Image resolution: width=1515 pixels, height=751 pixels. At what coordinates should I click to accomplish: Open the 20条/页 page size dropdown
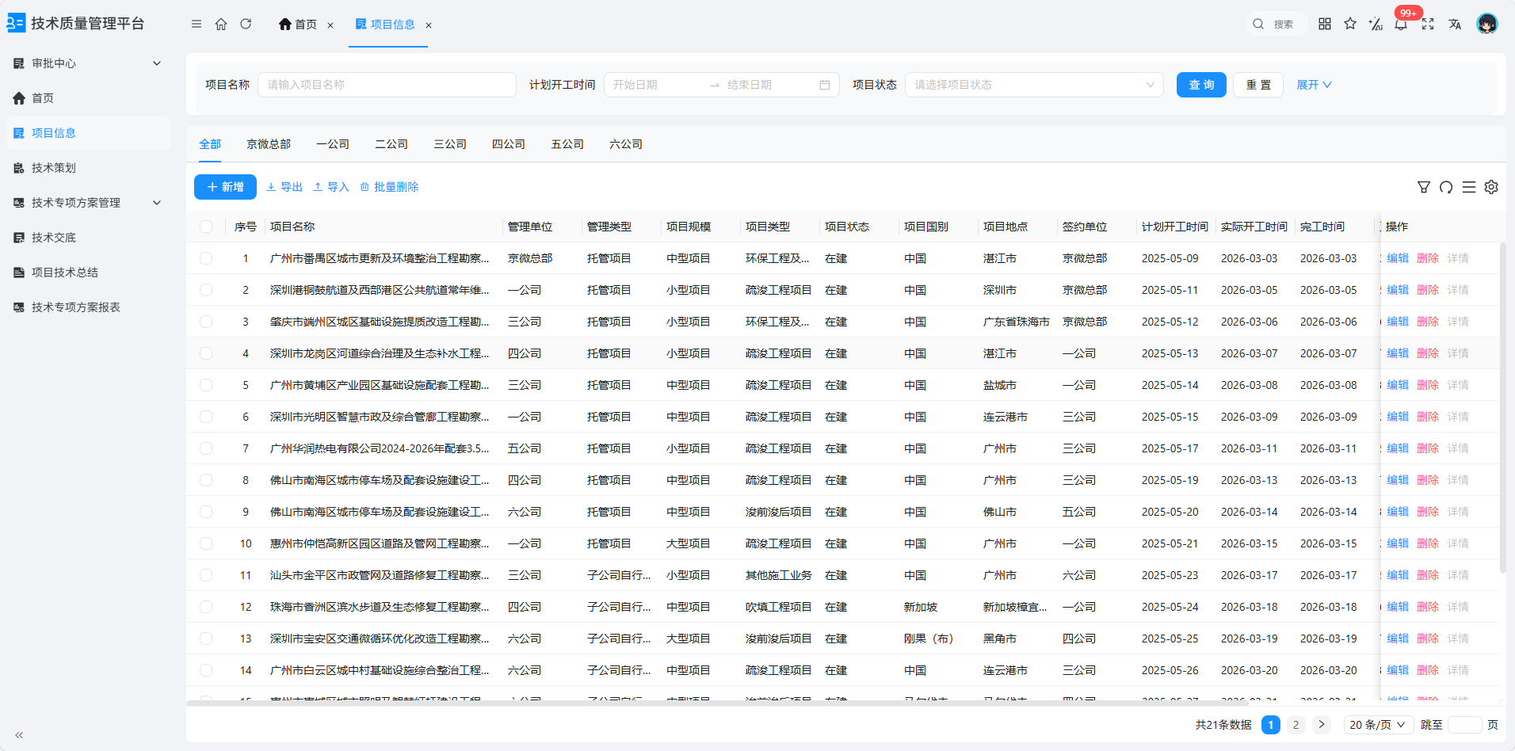(1378, 725)
